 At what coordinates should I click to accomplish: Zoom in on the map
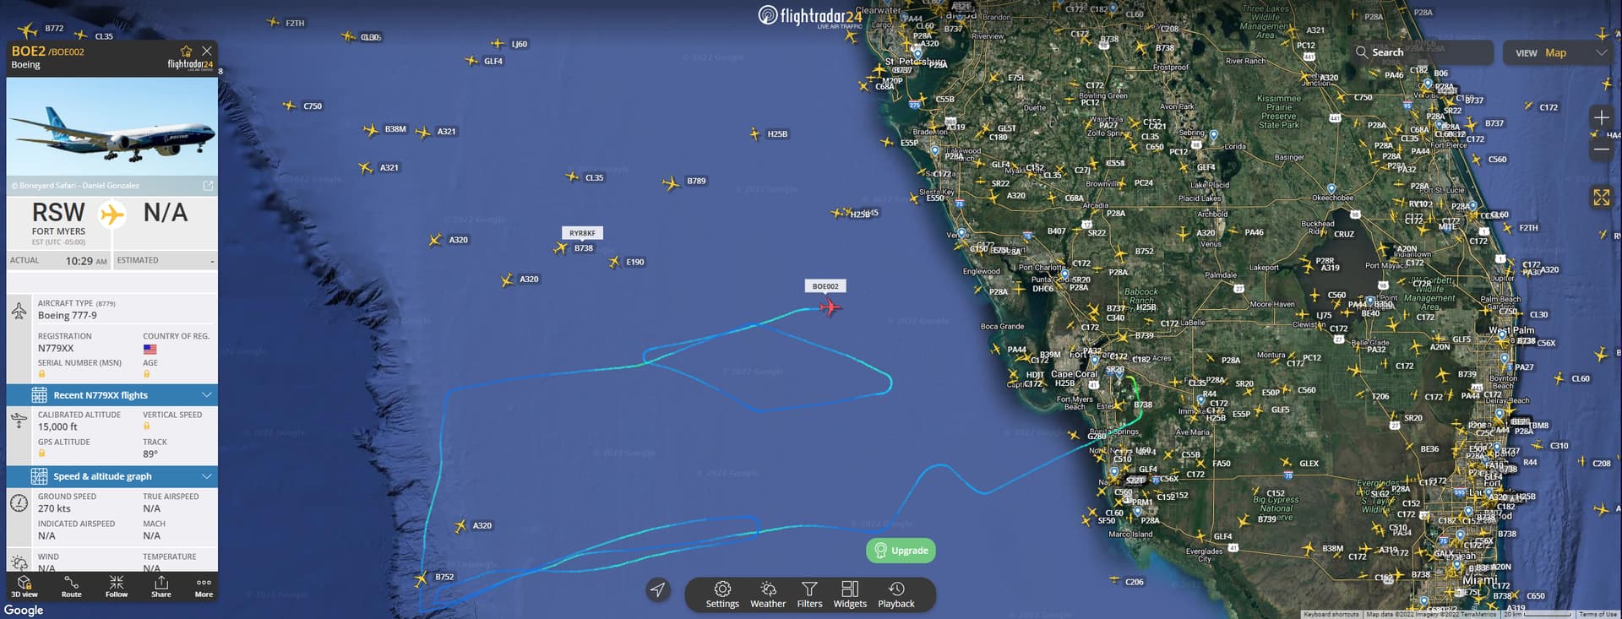(1602, 117)
